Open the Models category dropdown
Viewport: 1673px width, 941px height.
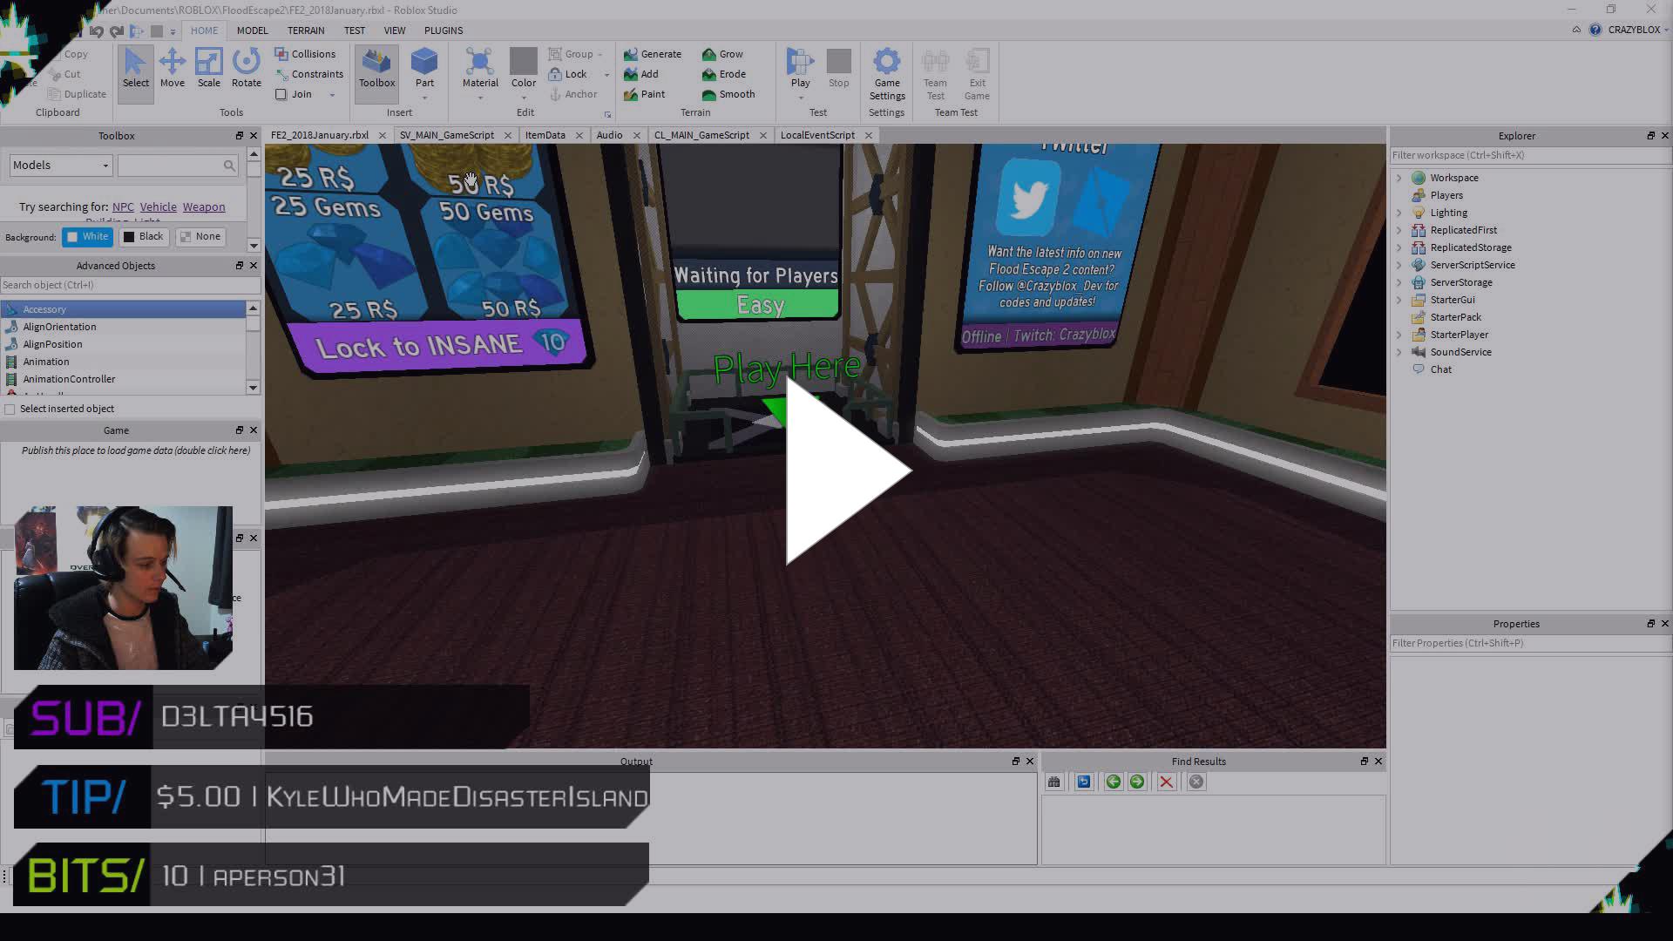(60, 166)
